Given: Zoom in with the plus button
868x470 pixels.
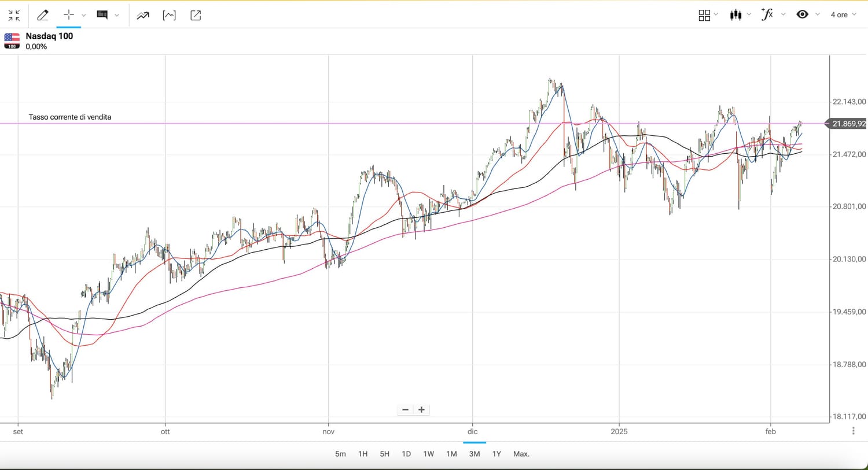Looking at the screenshot, I should coord(422,410).
